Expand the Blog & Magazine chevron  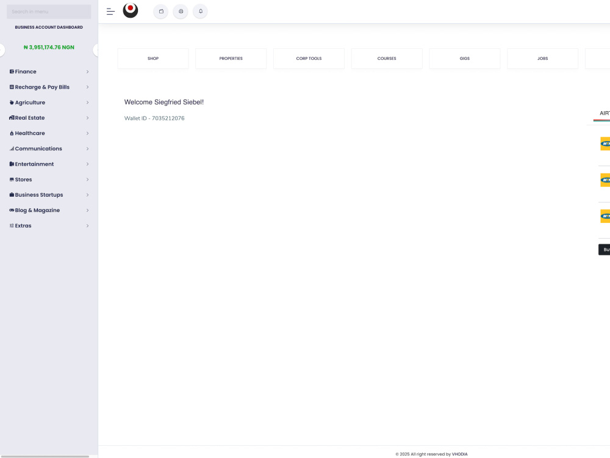(x=87, y=210)
